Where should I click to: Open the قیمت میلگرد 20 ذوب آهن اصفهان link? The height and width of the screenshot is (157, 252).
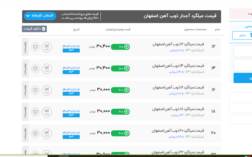(x=178, y=131)
